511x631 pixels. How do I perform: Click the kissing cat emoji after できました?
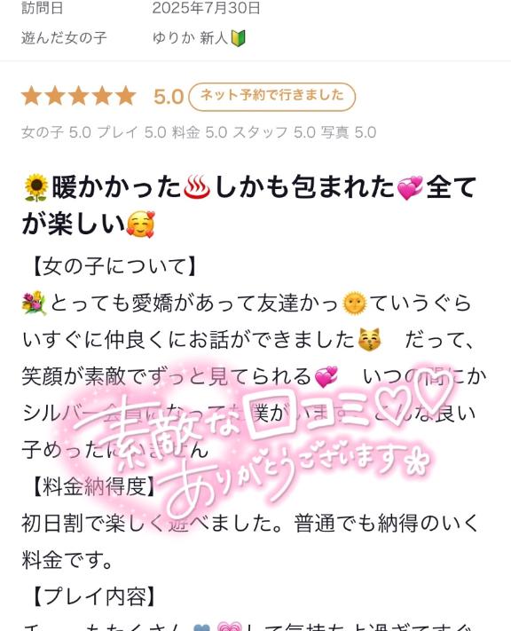(369, 340)
